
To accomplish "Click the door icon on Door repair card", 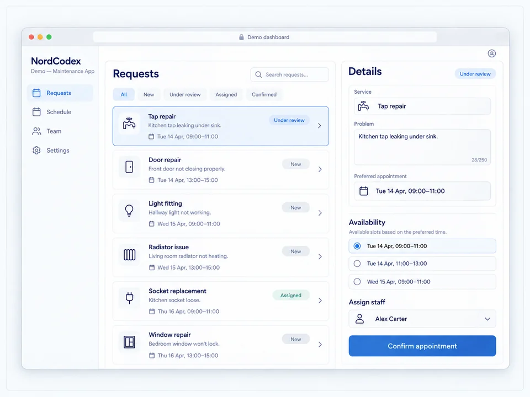I will point(129,167).
